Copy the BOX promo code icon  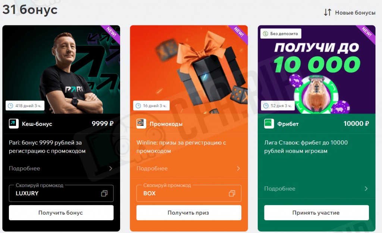coord(232,193)
